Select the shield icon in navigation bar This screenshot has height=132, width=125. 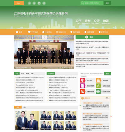point(71,32)
